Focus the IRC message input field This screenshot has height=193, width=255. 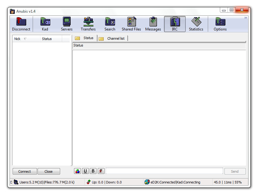pyautogui.click(x=164, y=171)
